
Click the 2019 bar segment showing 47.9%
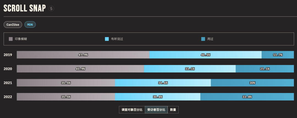click(83, 55)
